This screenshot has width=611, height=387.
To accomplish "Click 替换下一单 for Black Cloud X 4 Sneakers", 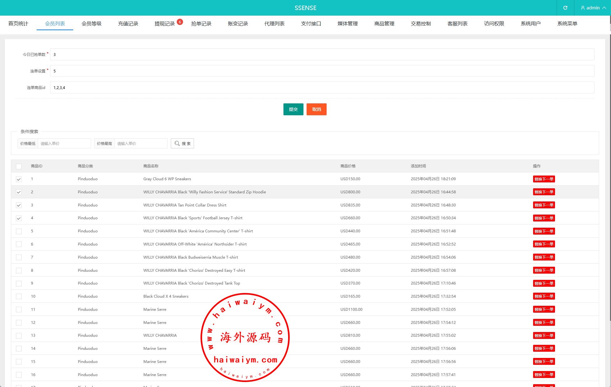I will [544, 296].
